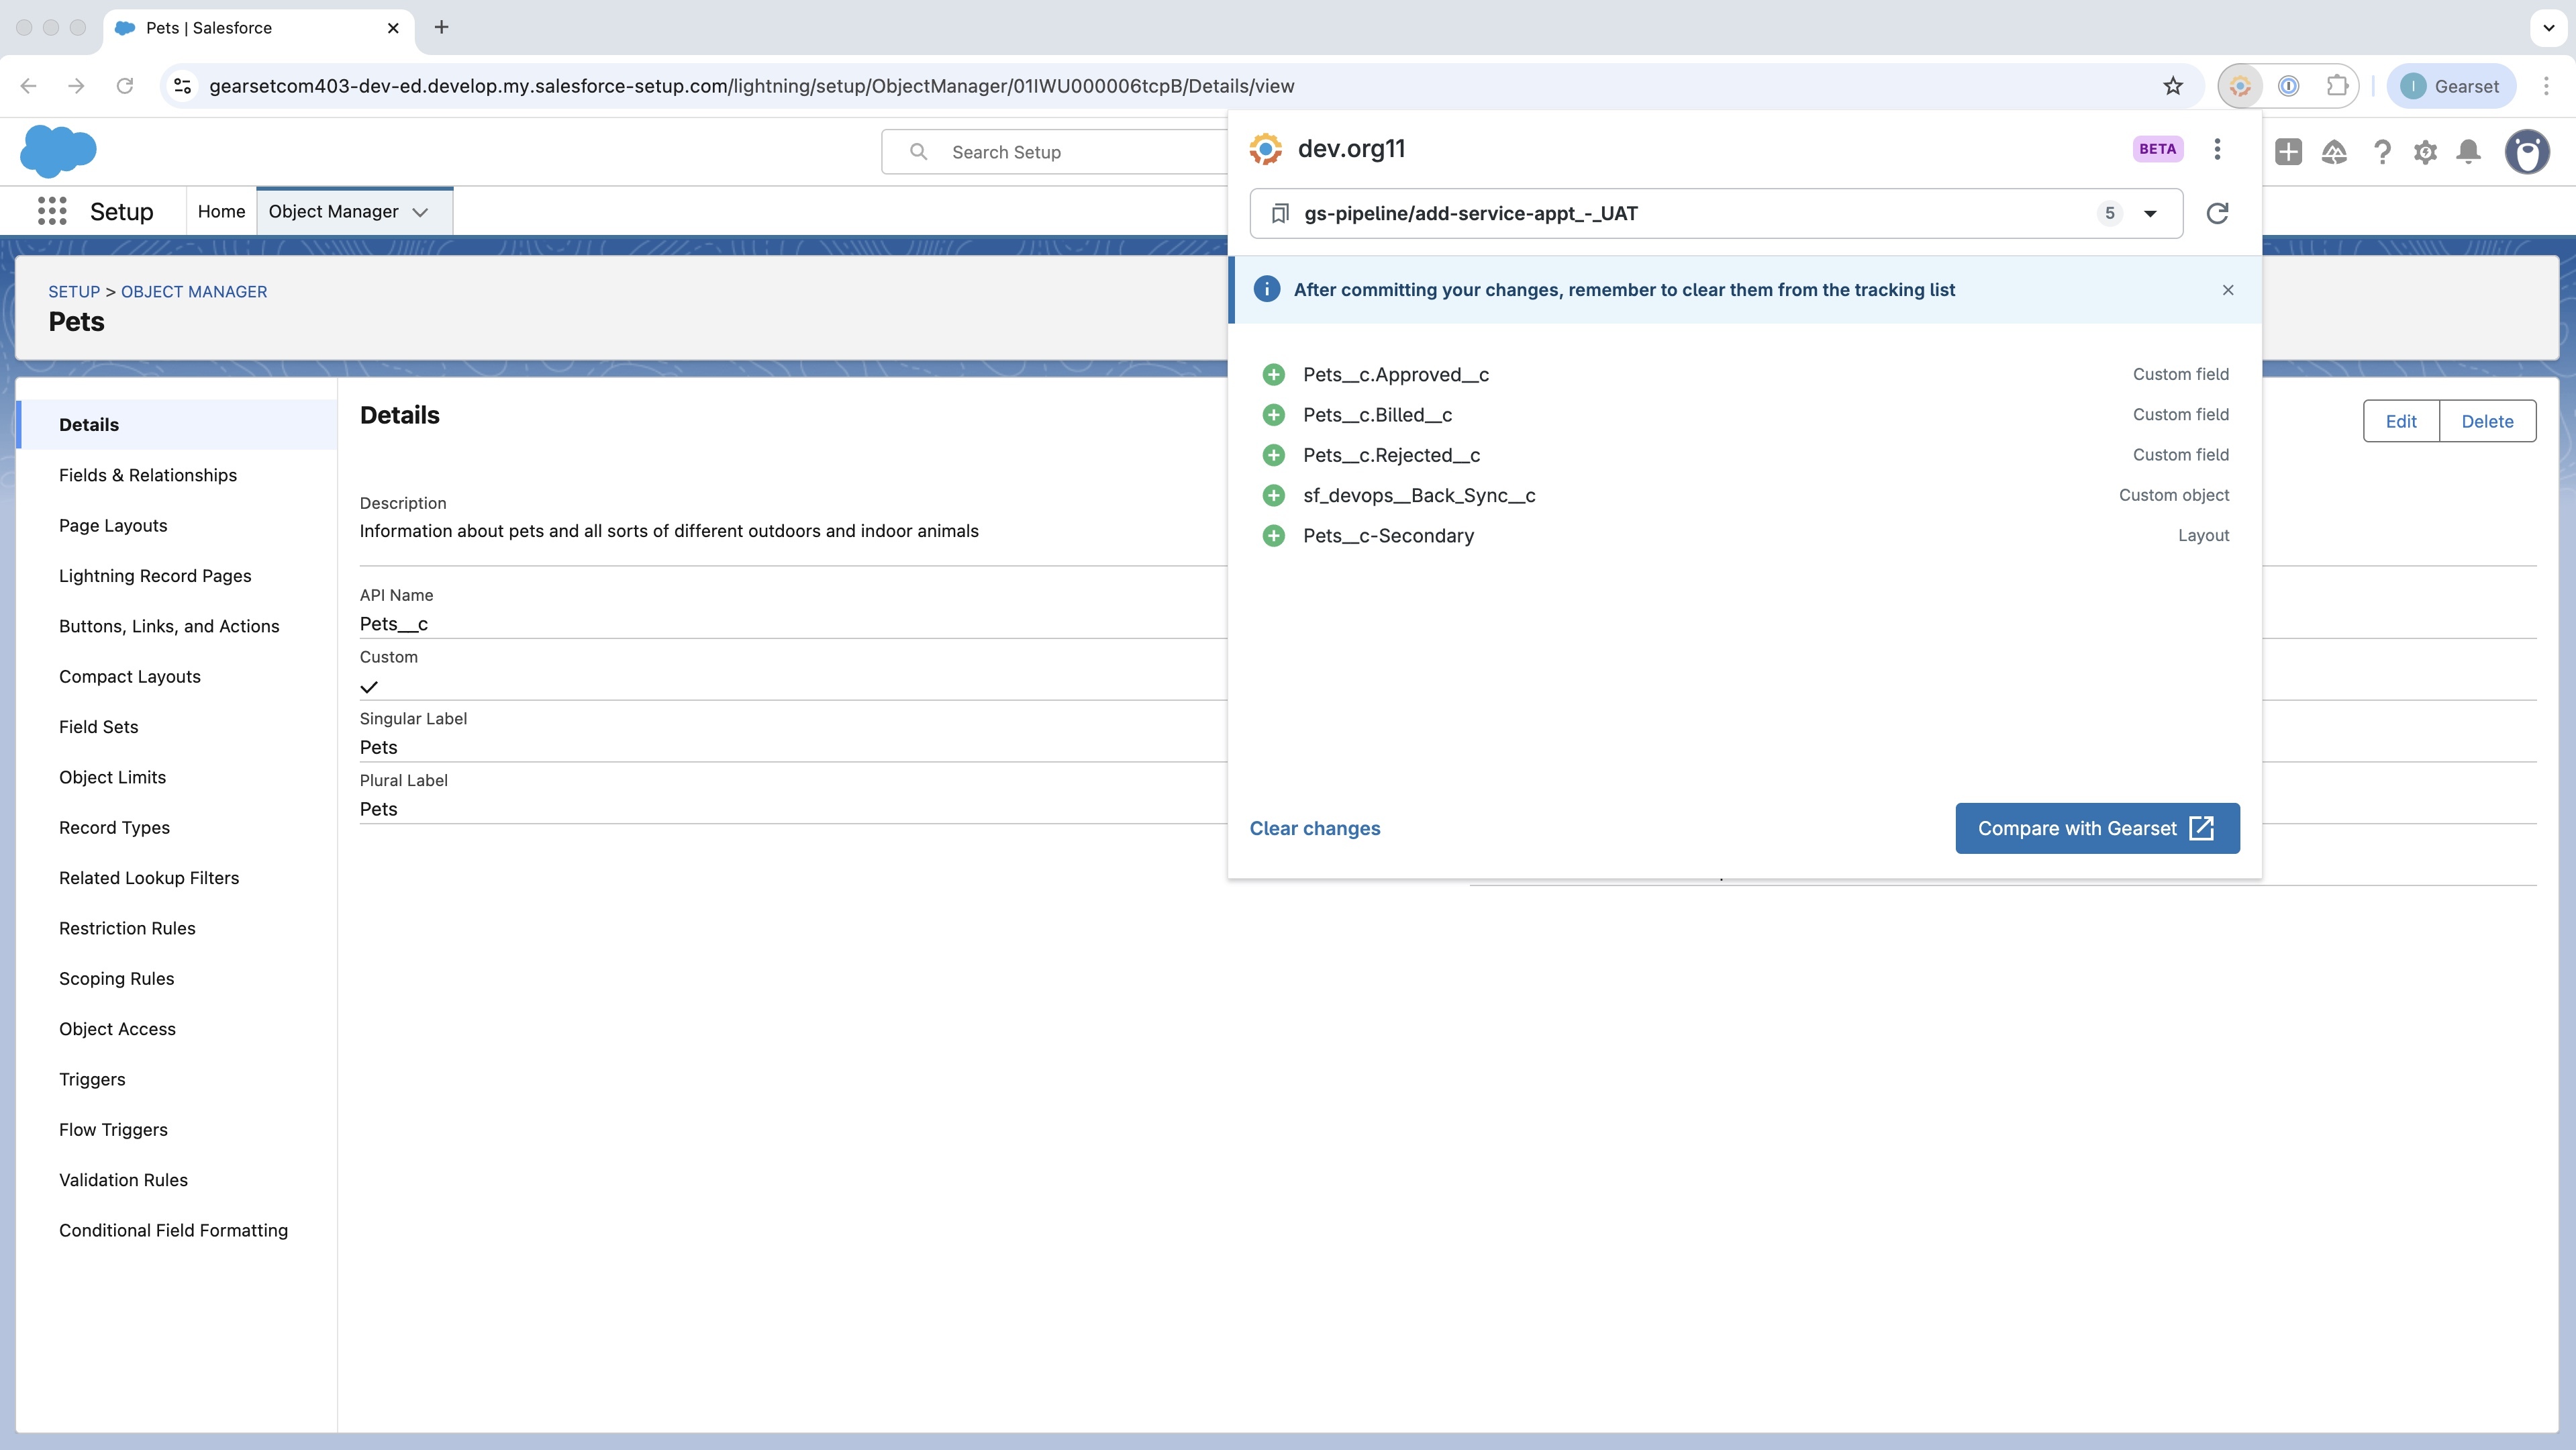The image size is (2576, 1450).
Task: Click the Gearset gear logo in the panel header
Action: tap(1266, 149)
